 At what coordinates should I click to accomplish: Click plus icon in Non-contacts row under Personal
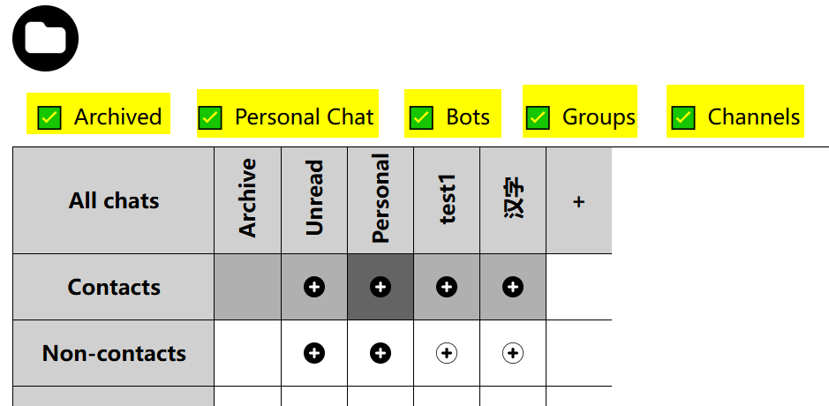[381, 353]
